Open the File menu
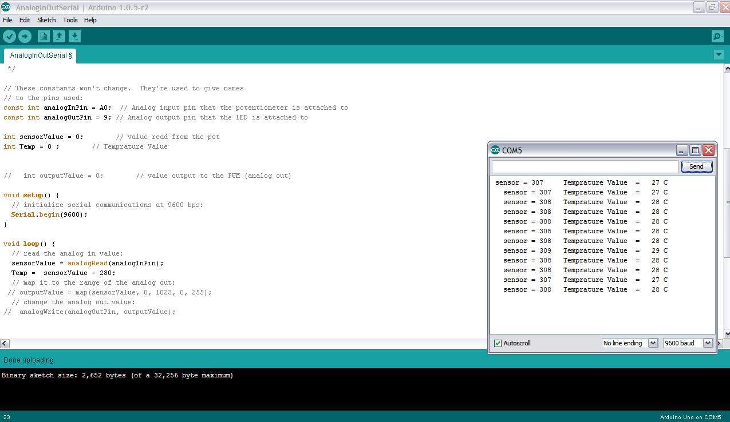The image size is (730, 422). click(x=7, y=20)
